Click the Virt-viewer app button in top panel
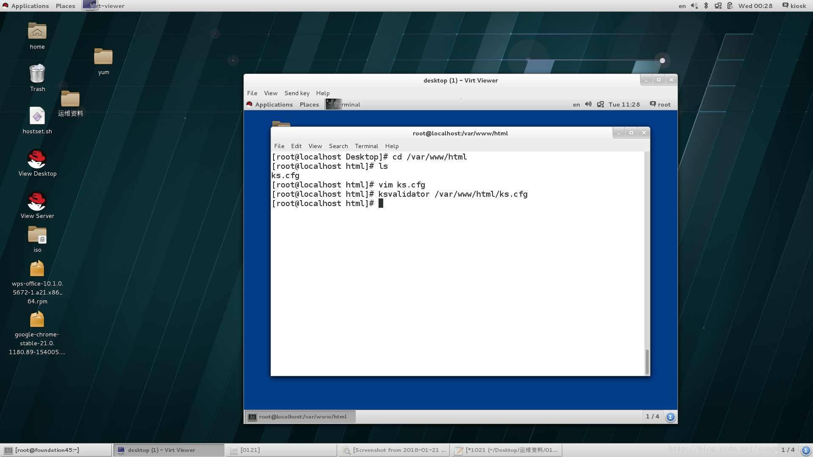813x457 pixels. [x=104, y=6]
